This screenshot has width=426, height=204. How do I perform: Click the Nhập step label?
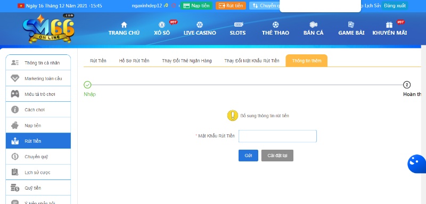coord(89,94)
